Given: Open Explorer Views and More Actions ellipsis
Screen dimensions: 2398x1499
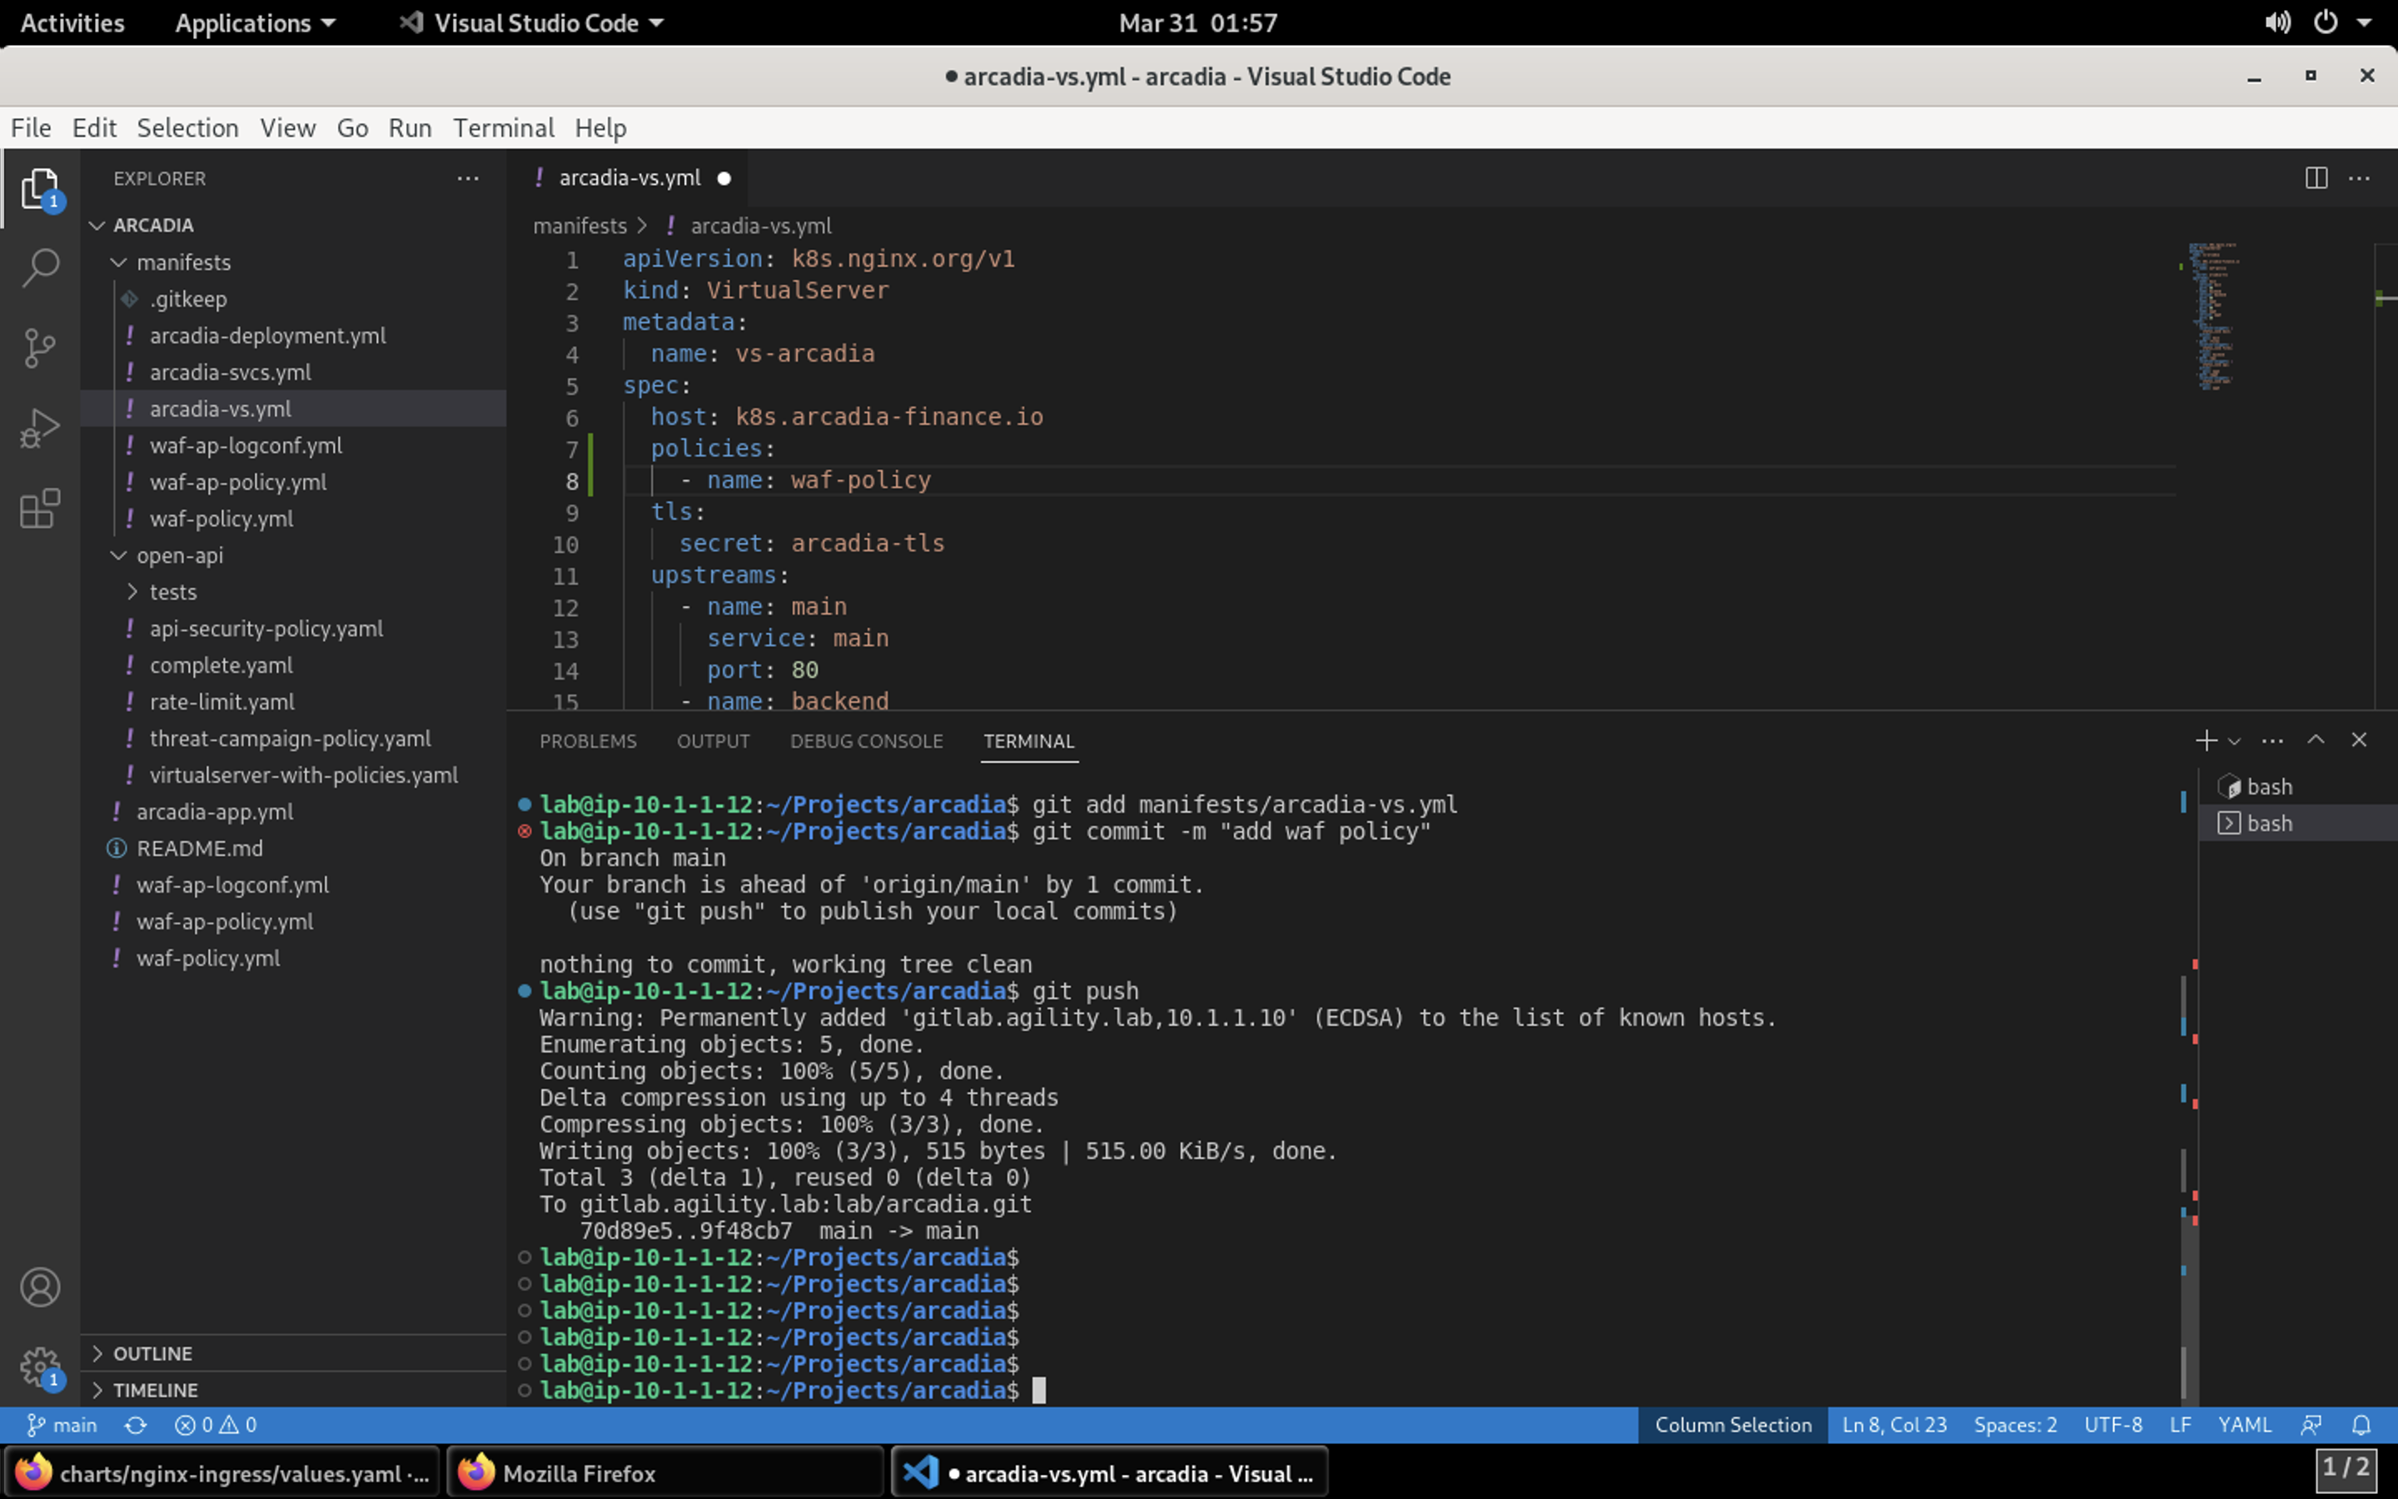Looking at the screenshot, I should tap(468, 178).
